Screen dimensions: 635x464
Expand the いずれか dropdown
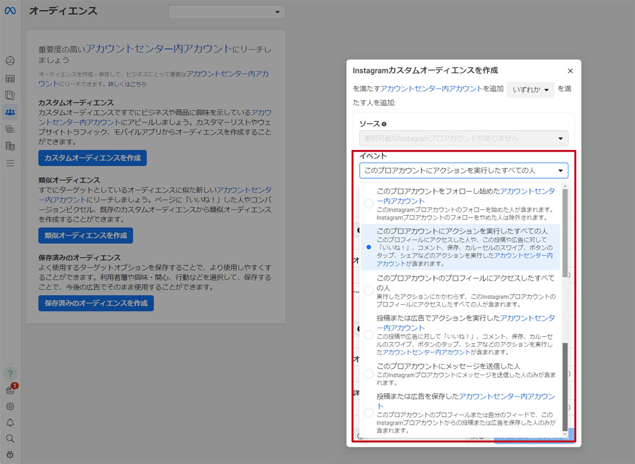[x=530, y=90]
